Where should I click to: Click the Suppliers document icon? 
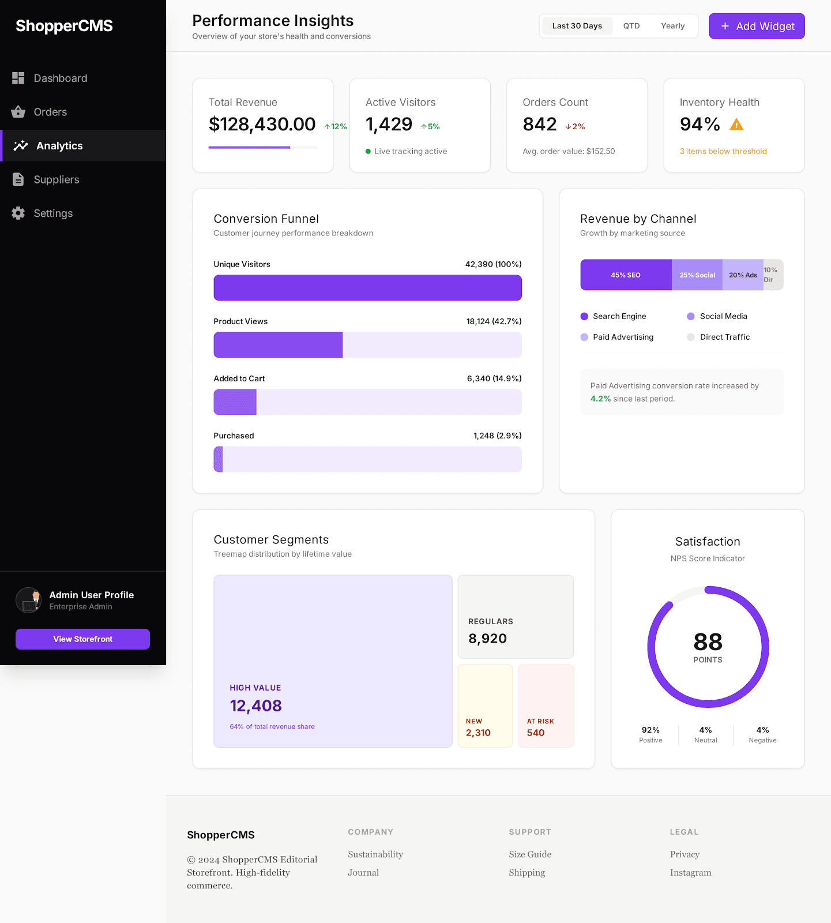coord(18,179)
